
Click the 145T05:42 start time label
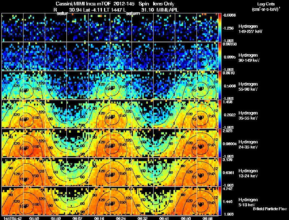coord(13,218)
